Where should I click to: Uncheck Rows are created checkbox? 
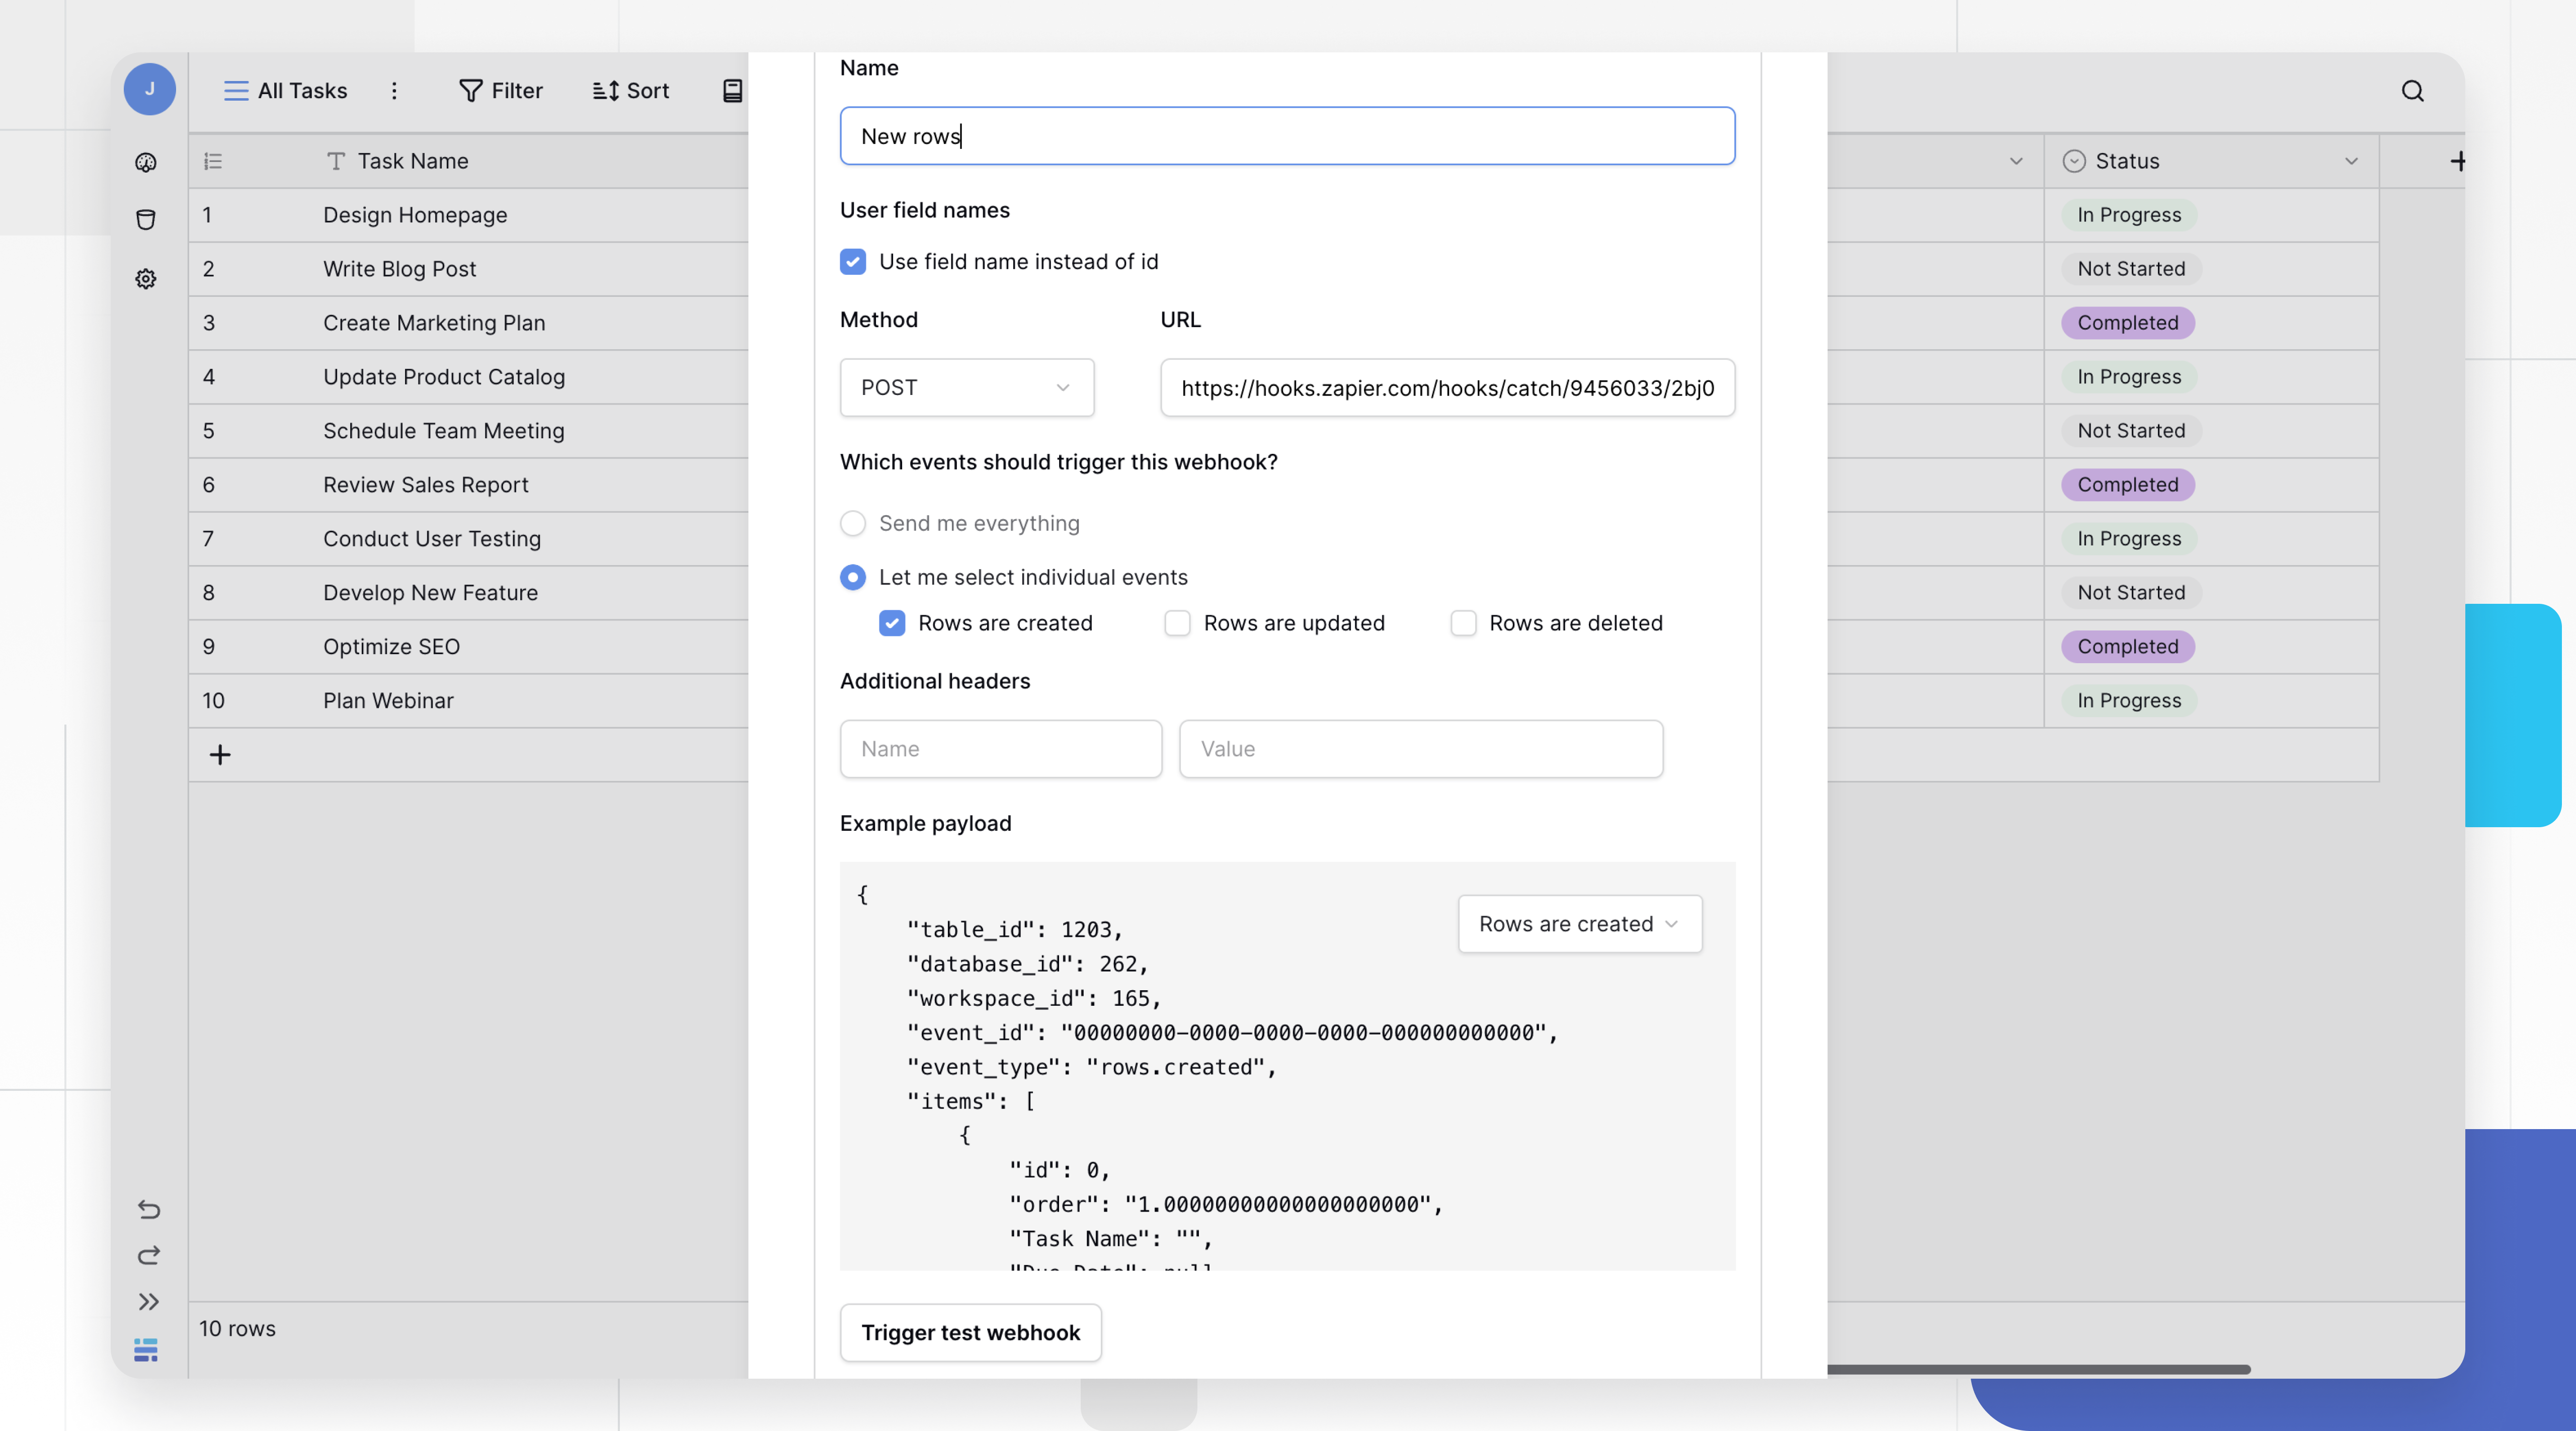[892, 623]
